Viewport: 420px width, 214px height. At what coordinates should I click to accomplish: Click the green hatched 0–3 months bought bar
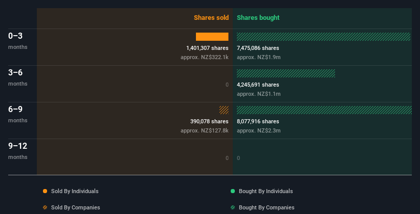[x=324, y=37]
